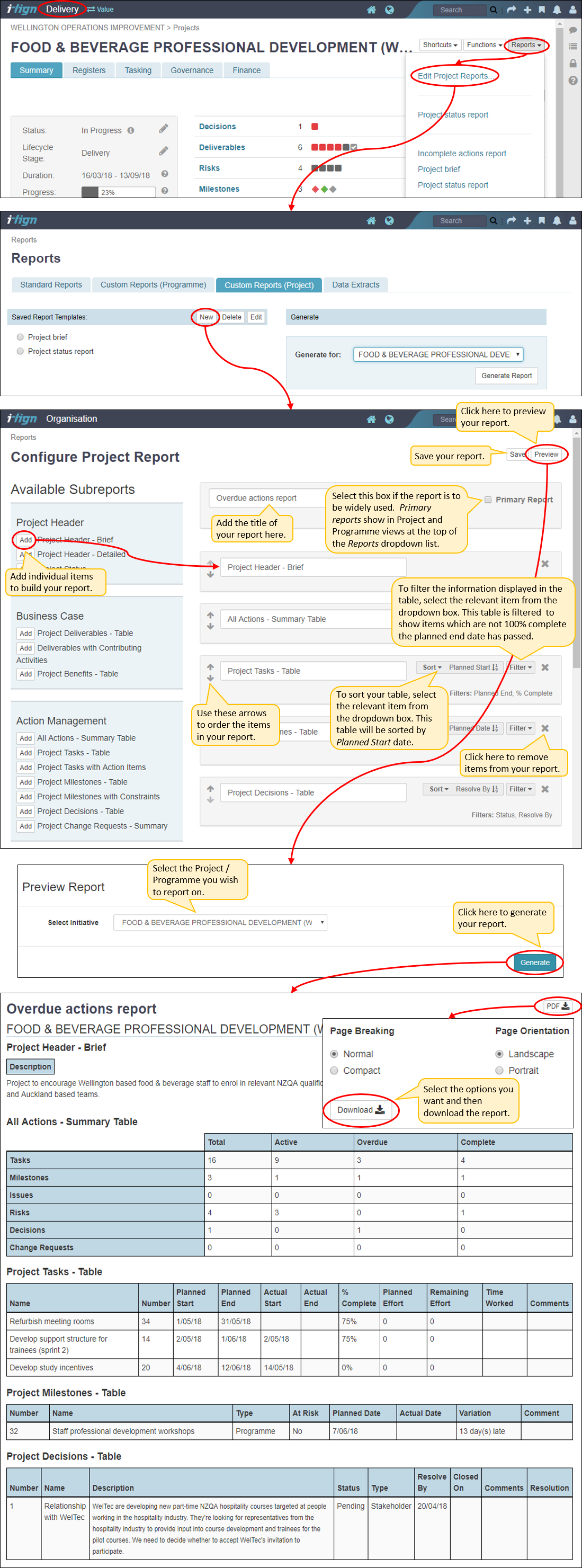The image size is (582, 1568).
Task: Click the info icon beside In Progress
Action: (x=131, y=130)
